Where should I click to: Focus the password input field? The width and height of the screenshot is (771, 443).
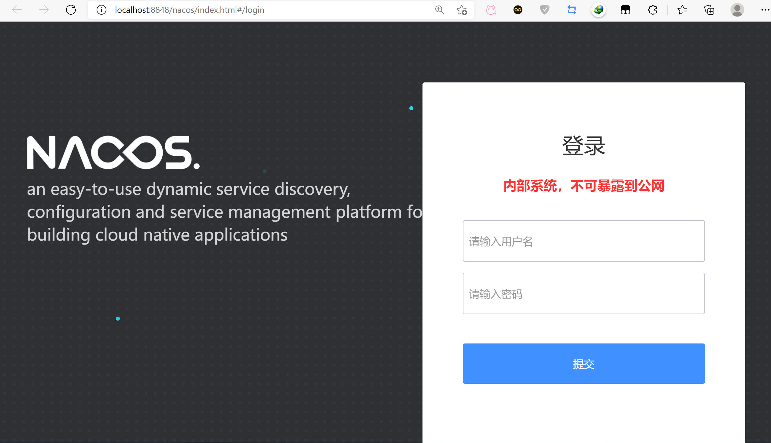(584, 293)
